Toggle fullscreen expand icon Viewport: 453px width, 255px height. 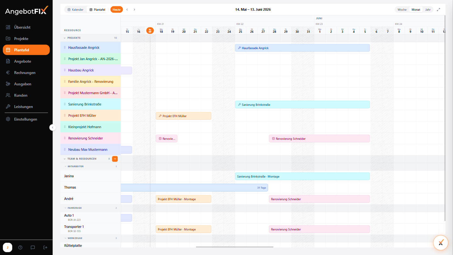click(439, 10)
